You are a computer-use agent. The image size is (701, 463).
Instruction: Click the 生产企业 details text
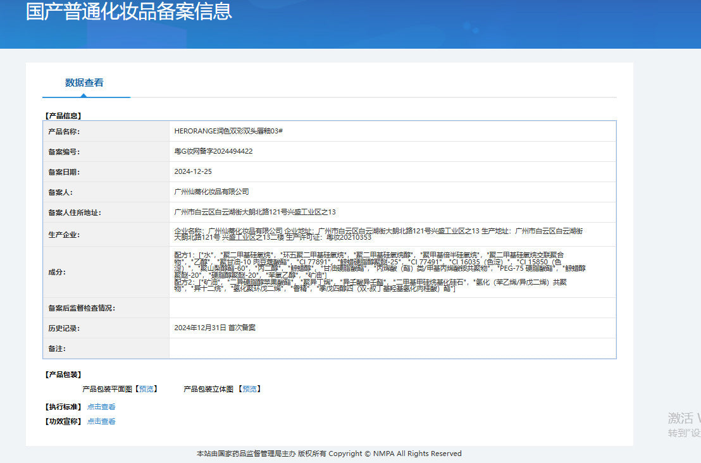[378, 234]
